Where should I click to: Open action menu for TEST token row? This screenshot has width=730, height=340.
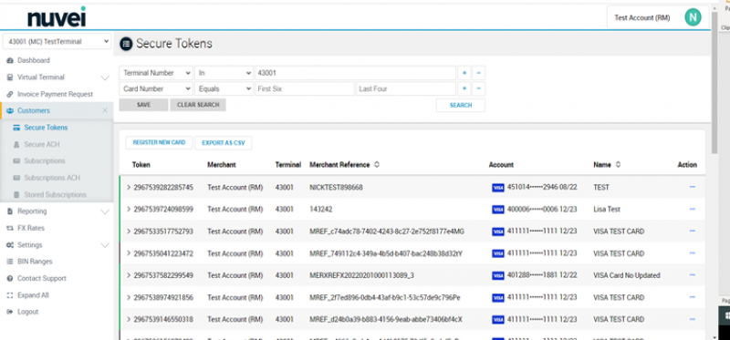point(692,187)
